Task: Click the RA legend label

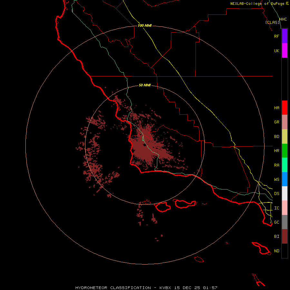Action: 276,165
